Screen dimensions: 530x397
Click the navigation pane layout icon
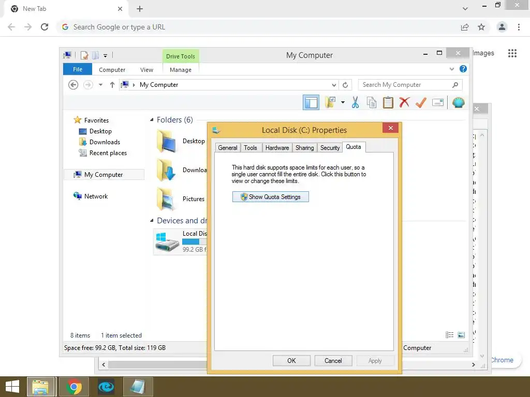[x=311, y=102]
